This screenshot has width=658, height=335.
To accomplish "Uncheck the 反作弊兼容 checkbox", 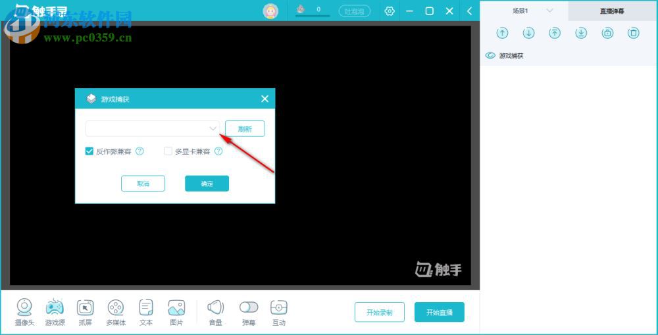I will [x=89, y=151].
